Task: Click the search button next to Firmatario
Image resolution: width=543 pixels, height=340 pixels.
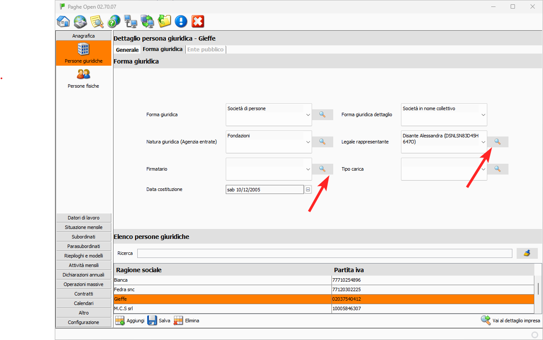Action: tap(322, 169)
